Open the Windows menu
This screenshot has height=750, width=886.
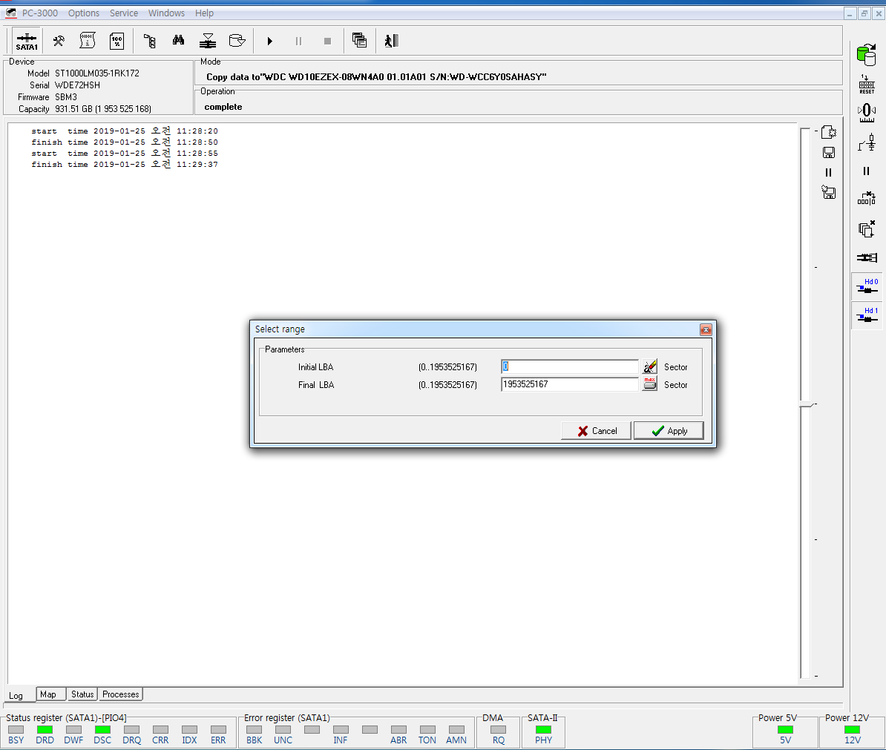(166, 13)
